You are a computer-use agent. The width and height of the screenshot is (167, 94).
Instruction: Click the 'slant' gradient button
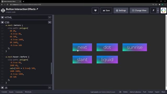click(82, 60)
